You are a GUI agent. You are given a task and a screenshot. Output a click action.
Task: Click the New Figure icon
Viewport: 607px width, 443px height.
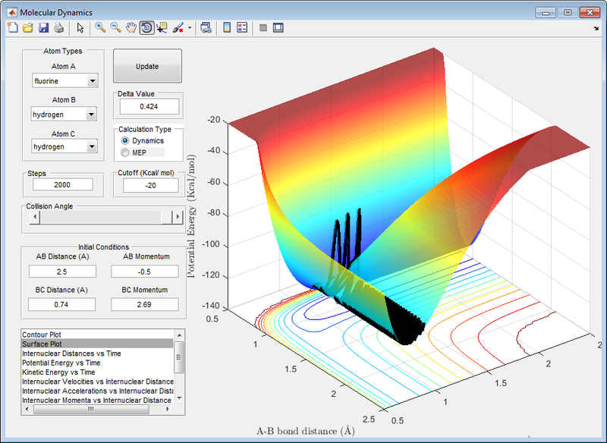(11, 28)
